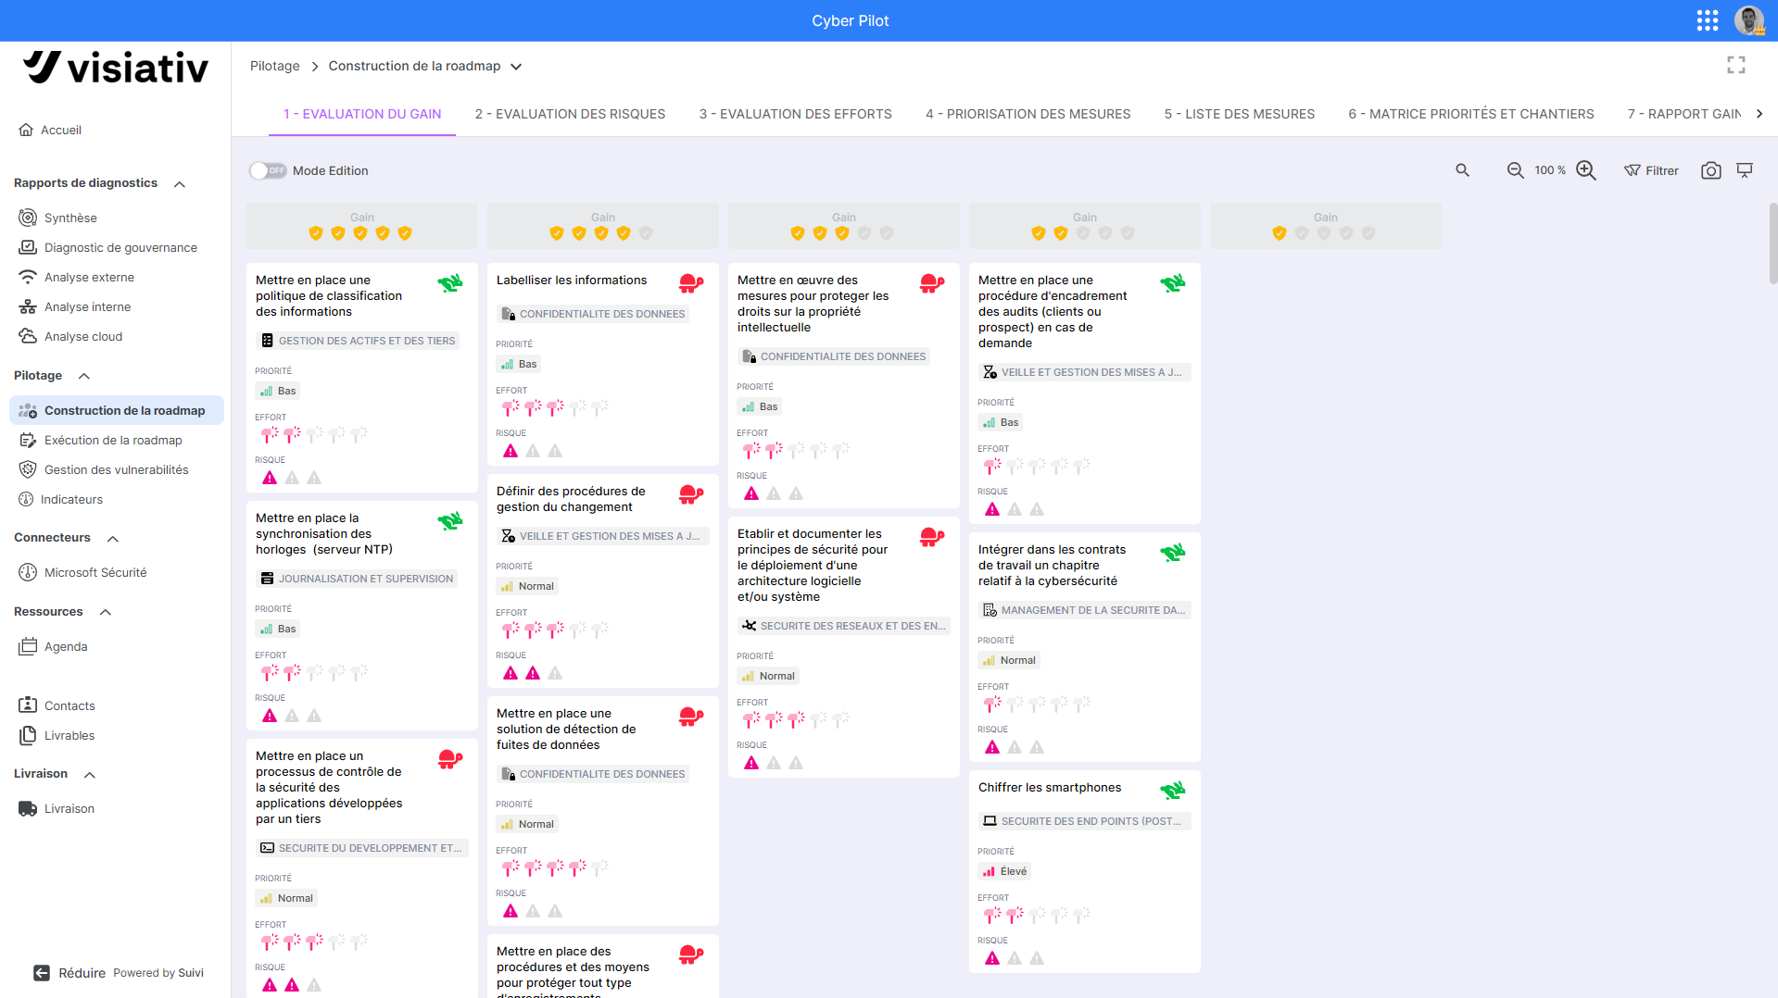
Task: Click tag SECURITE DU DEVELOPPEMENT ET...
Action: pos(361,848)
